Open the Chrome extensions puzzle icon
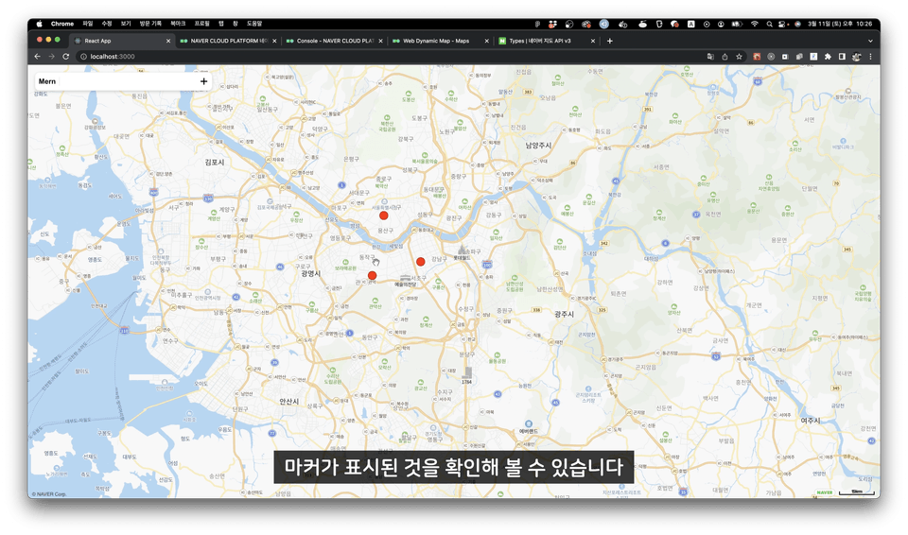908x535 pixels. pyautogui.click(x=828, y=57)
